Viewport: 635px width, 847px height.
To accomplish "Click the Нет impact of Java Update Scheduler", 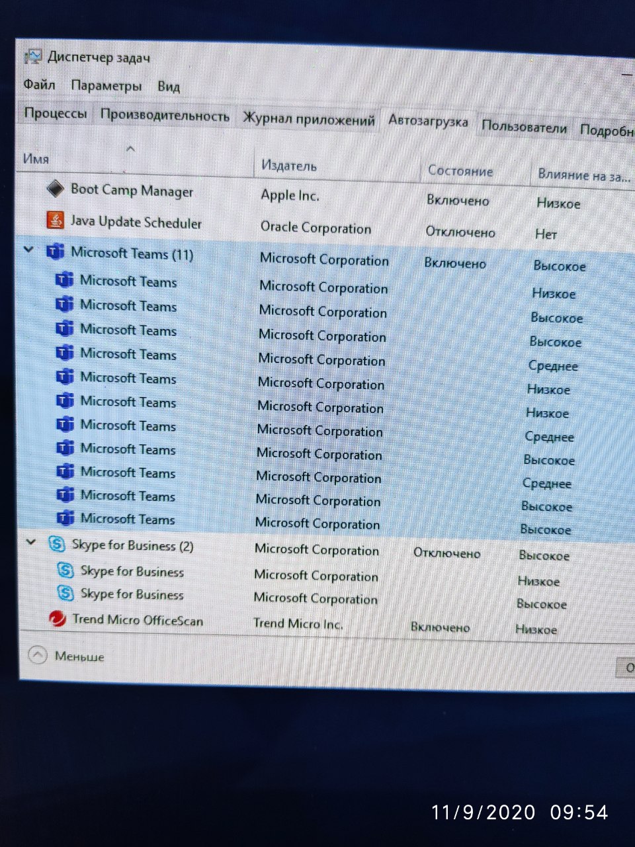I will (546, 234).
